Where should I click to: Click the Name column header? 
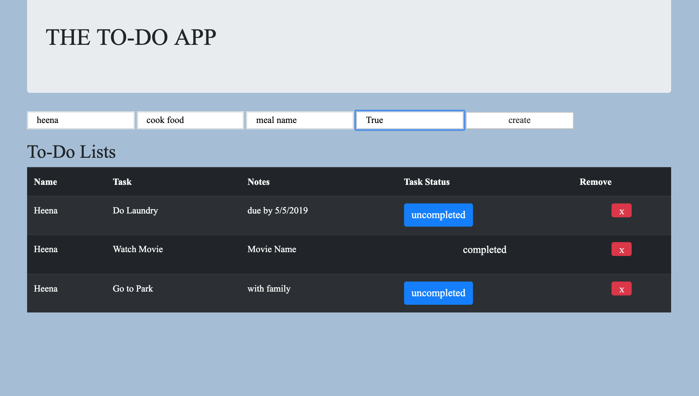tap(45, 182)
